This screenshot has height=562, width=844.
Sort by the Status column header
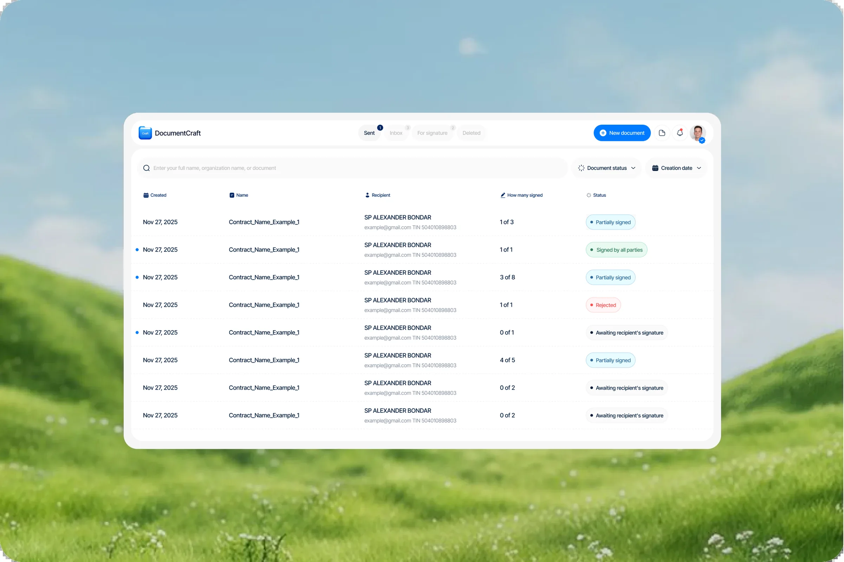596,195
